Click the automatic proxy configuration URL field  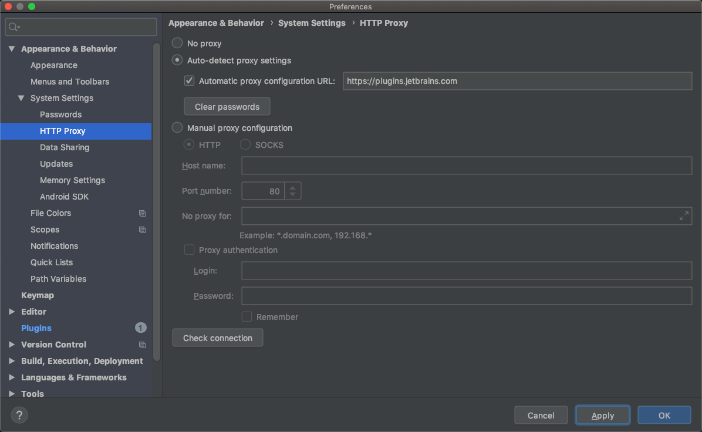(518, 81)
